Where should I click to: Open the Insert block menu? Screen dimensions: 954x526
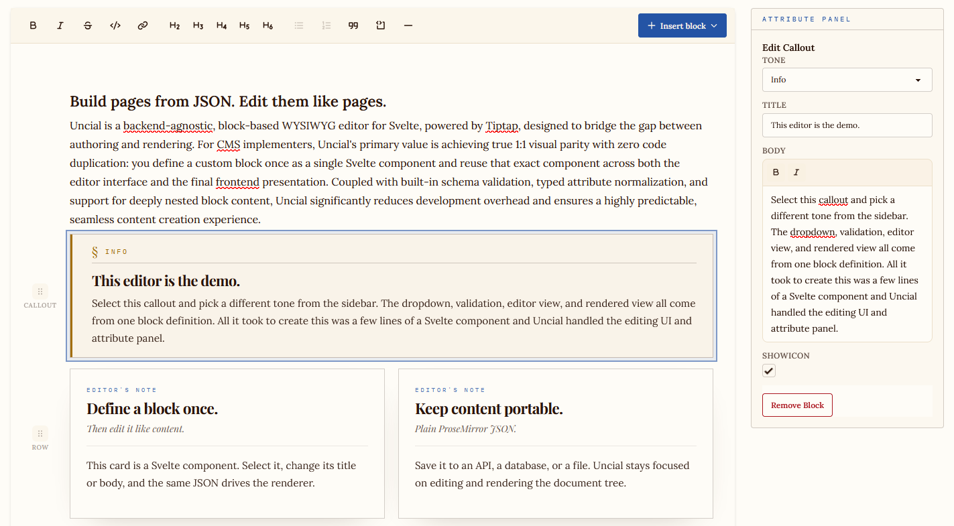pyautogui.click(x=682, y=25)
